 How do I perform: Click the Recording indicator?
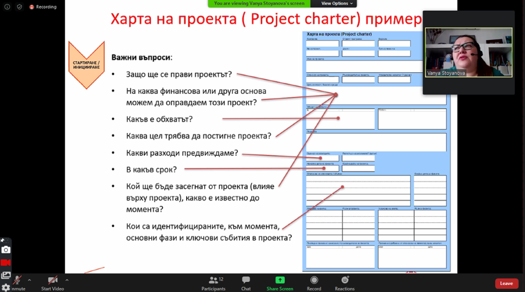(x=43, y=7)
